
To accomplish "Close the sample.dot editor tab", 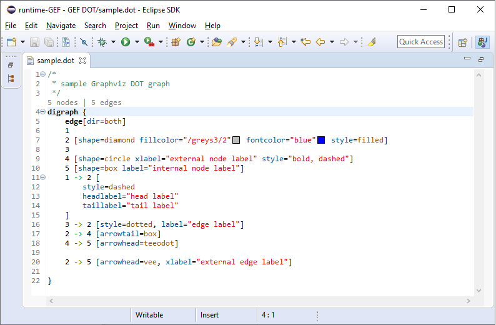I will click(x=82, y=61).
